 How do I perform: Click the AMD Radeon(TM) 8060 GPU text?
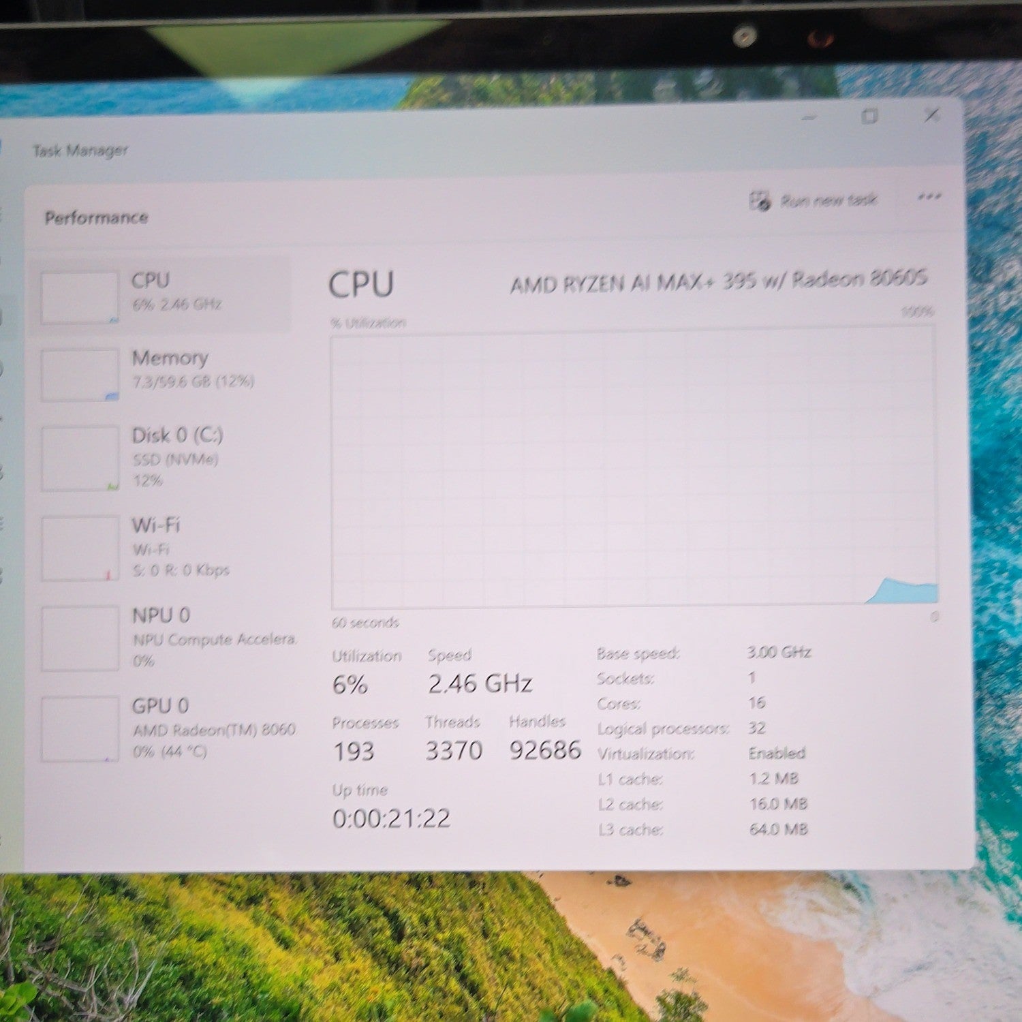tap(215, 730)
